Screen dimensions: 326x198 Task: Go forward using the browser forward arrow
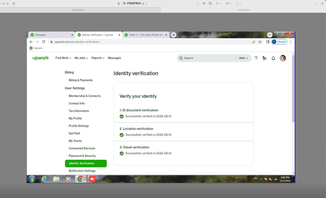coord(37,42)
